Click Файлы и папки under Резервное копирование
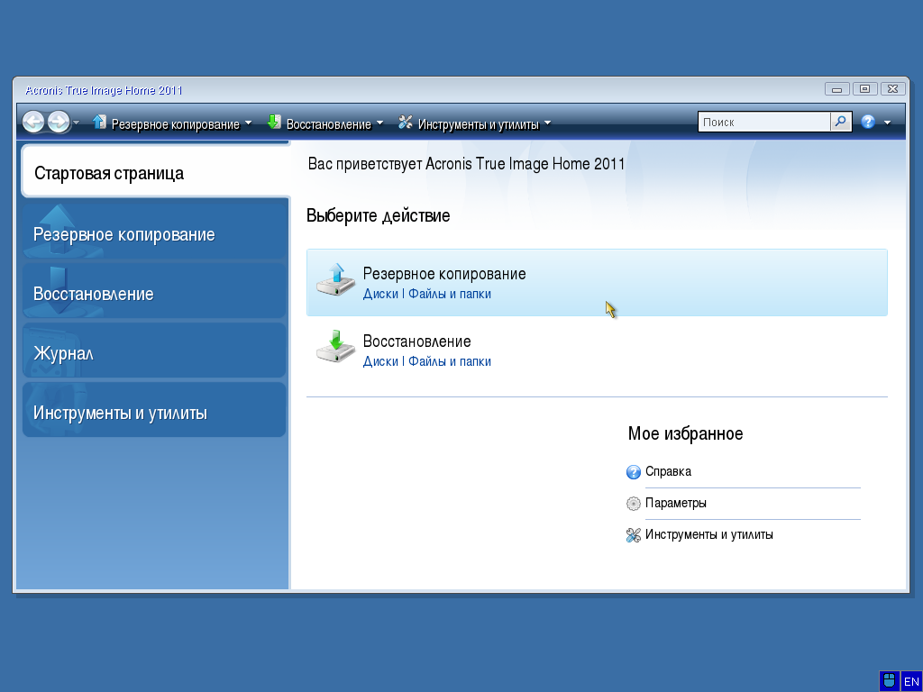The image size is (923, 692). pyautogui.click(x=450, y=294)
